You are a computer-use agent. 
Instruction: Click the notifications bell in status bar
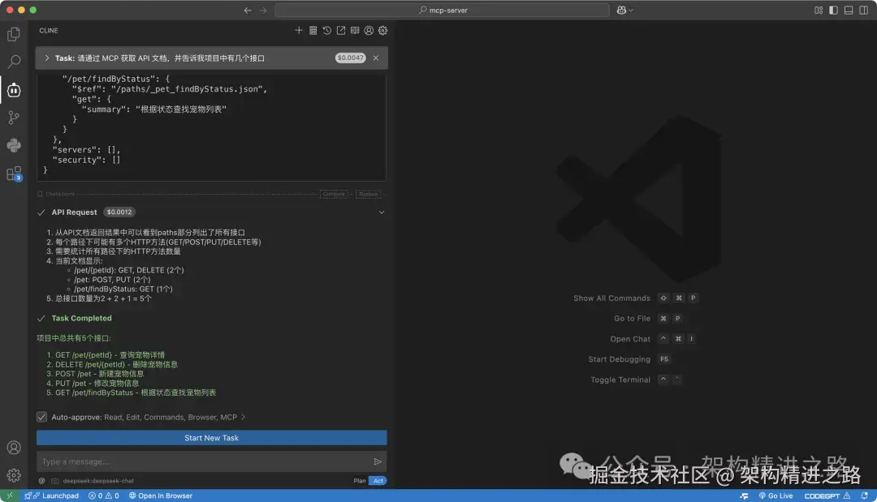pyautogui.click(x=865, y=496)
